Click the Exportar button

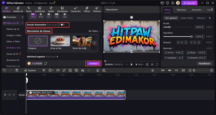[189, 3]
